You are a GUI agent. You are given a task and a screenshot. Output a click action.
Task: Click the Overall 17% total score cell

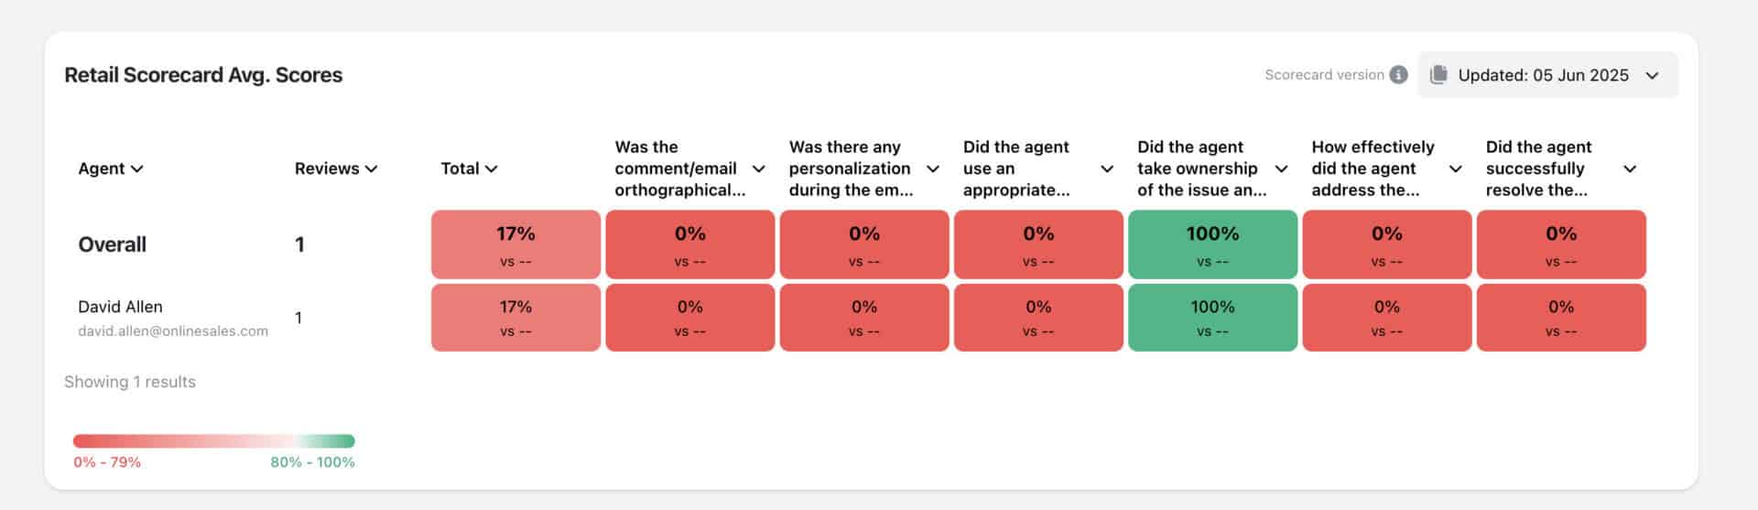[515, 244]
